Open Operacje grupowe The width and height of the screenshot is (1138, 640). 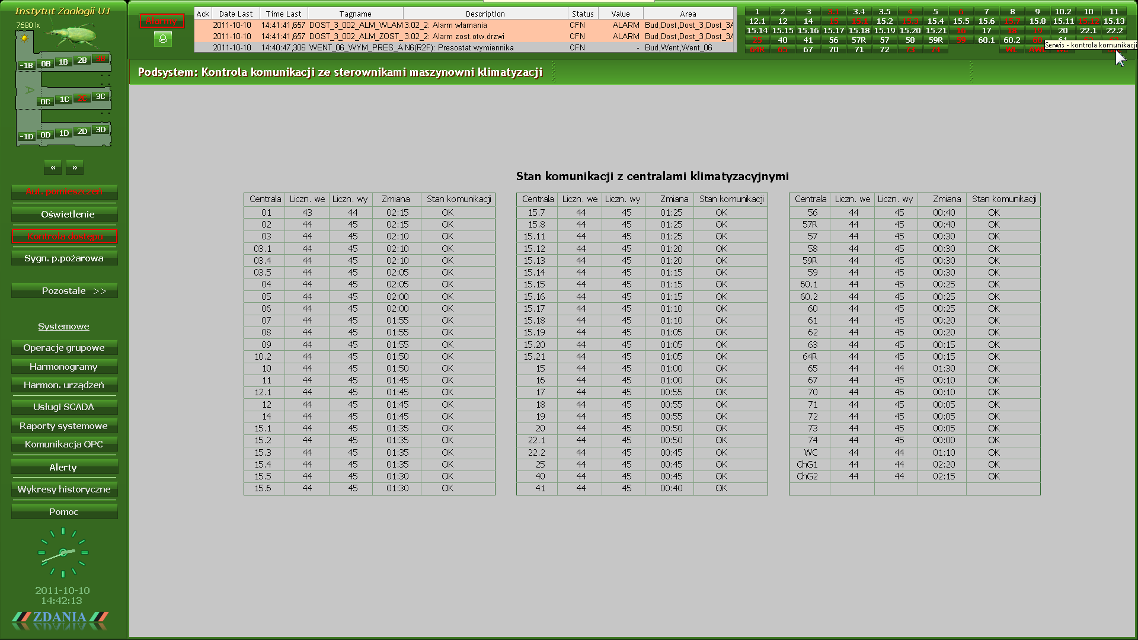[64, 348]
